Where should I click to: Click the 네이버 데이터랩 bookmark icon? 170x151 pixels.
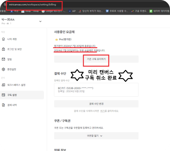pos(151,11)
